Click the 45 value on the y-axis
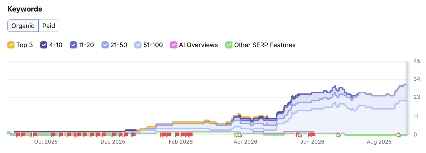Image resolution: width=426 pixels, height=153 pixels. coord(417,61)
